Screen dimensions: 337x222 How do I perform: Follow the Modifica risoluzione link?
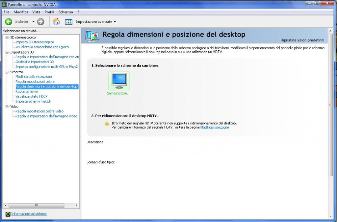[215, 127]
